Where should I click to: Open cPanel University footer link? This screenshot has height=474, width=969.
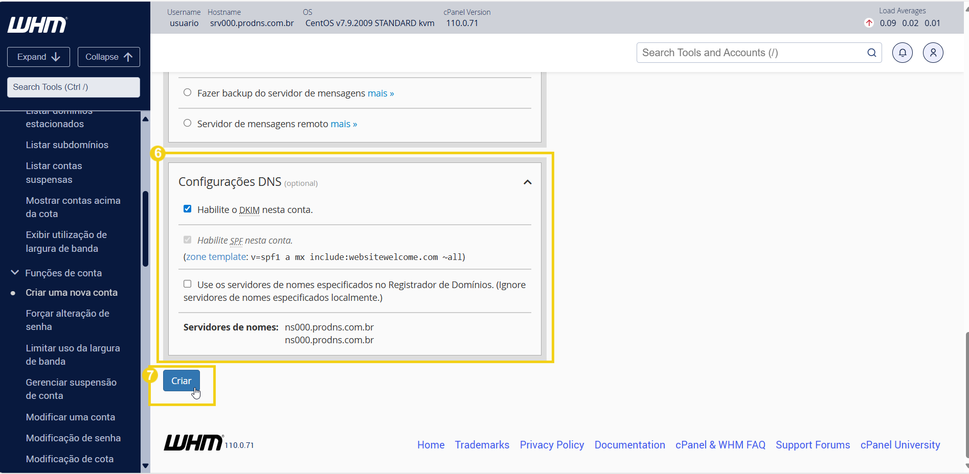pyautogui.click(x=900, y=445)
